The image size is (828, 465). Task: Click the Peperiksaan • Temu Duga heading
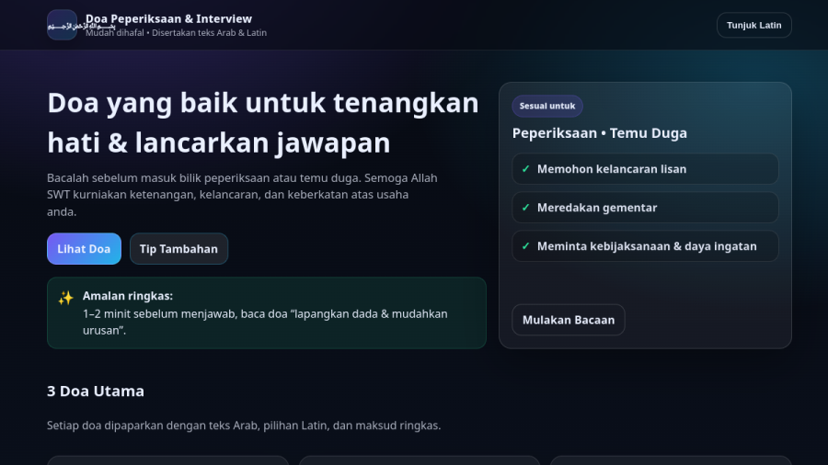coord(599,133)
